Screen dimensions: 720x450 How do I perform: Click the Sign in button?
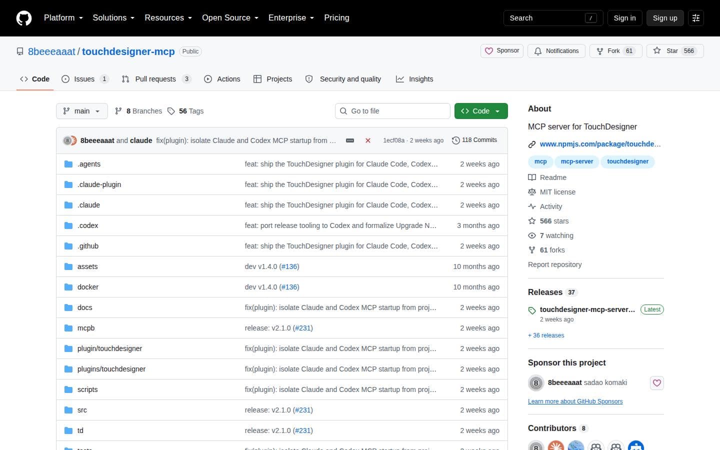click(625, 18)
